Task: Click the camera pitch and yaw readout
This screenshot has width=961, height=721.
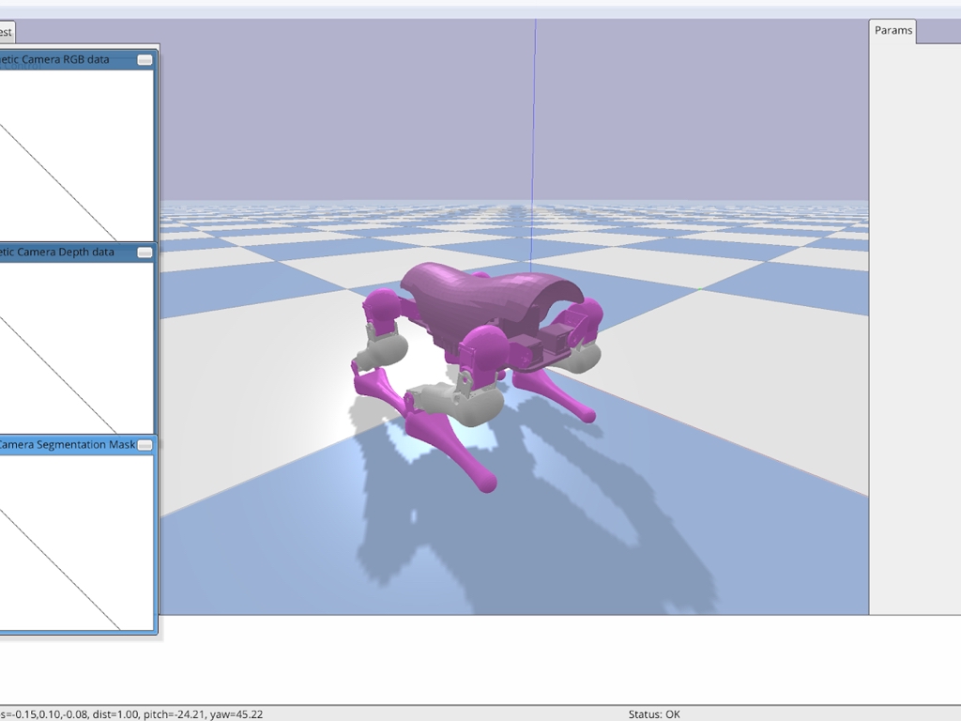Action: tap(202, 714)
